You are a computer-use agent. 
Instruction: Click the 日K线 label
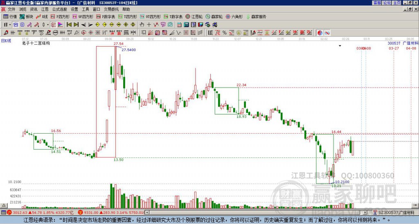(x=6, y=41)
